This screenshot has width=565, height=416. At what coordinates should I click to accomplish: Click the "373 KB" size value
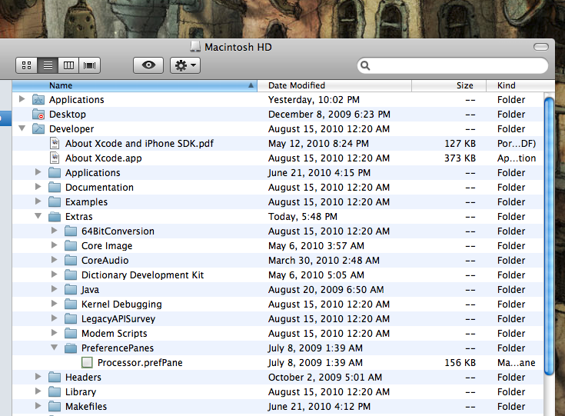click(x=460, y=158)
